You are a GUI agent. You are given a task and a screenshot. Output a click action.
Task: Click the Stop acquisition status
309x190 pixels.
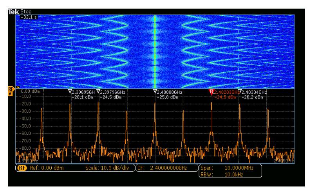(x=26, y=12)
